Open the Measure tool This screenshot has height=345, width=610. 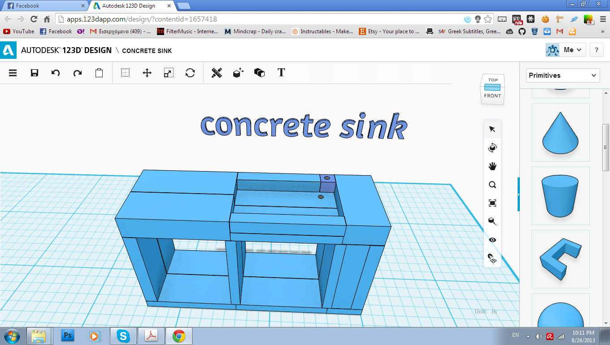217,72
